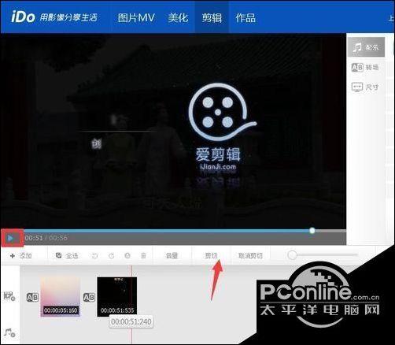Viewport: 395px width, 345px height.
Task: Click 取消剪切 to cancel cut
Action: [x=250, y=255]
